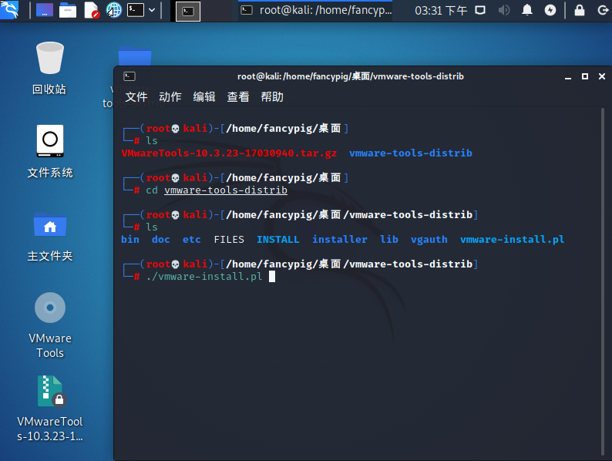Click vmware-install.pl in the ls output
Image resolution: width=612 pixels, height=461 pixels.
click(512, 239)
